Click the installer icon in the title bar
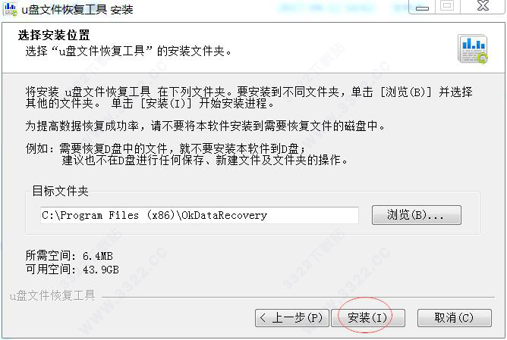The height and width of the screenshot is (340, 507). 10,9
